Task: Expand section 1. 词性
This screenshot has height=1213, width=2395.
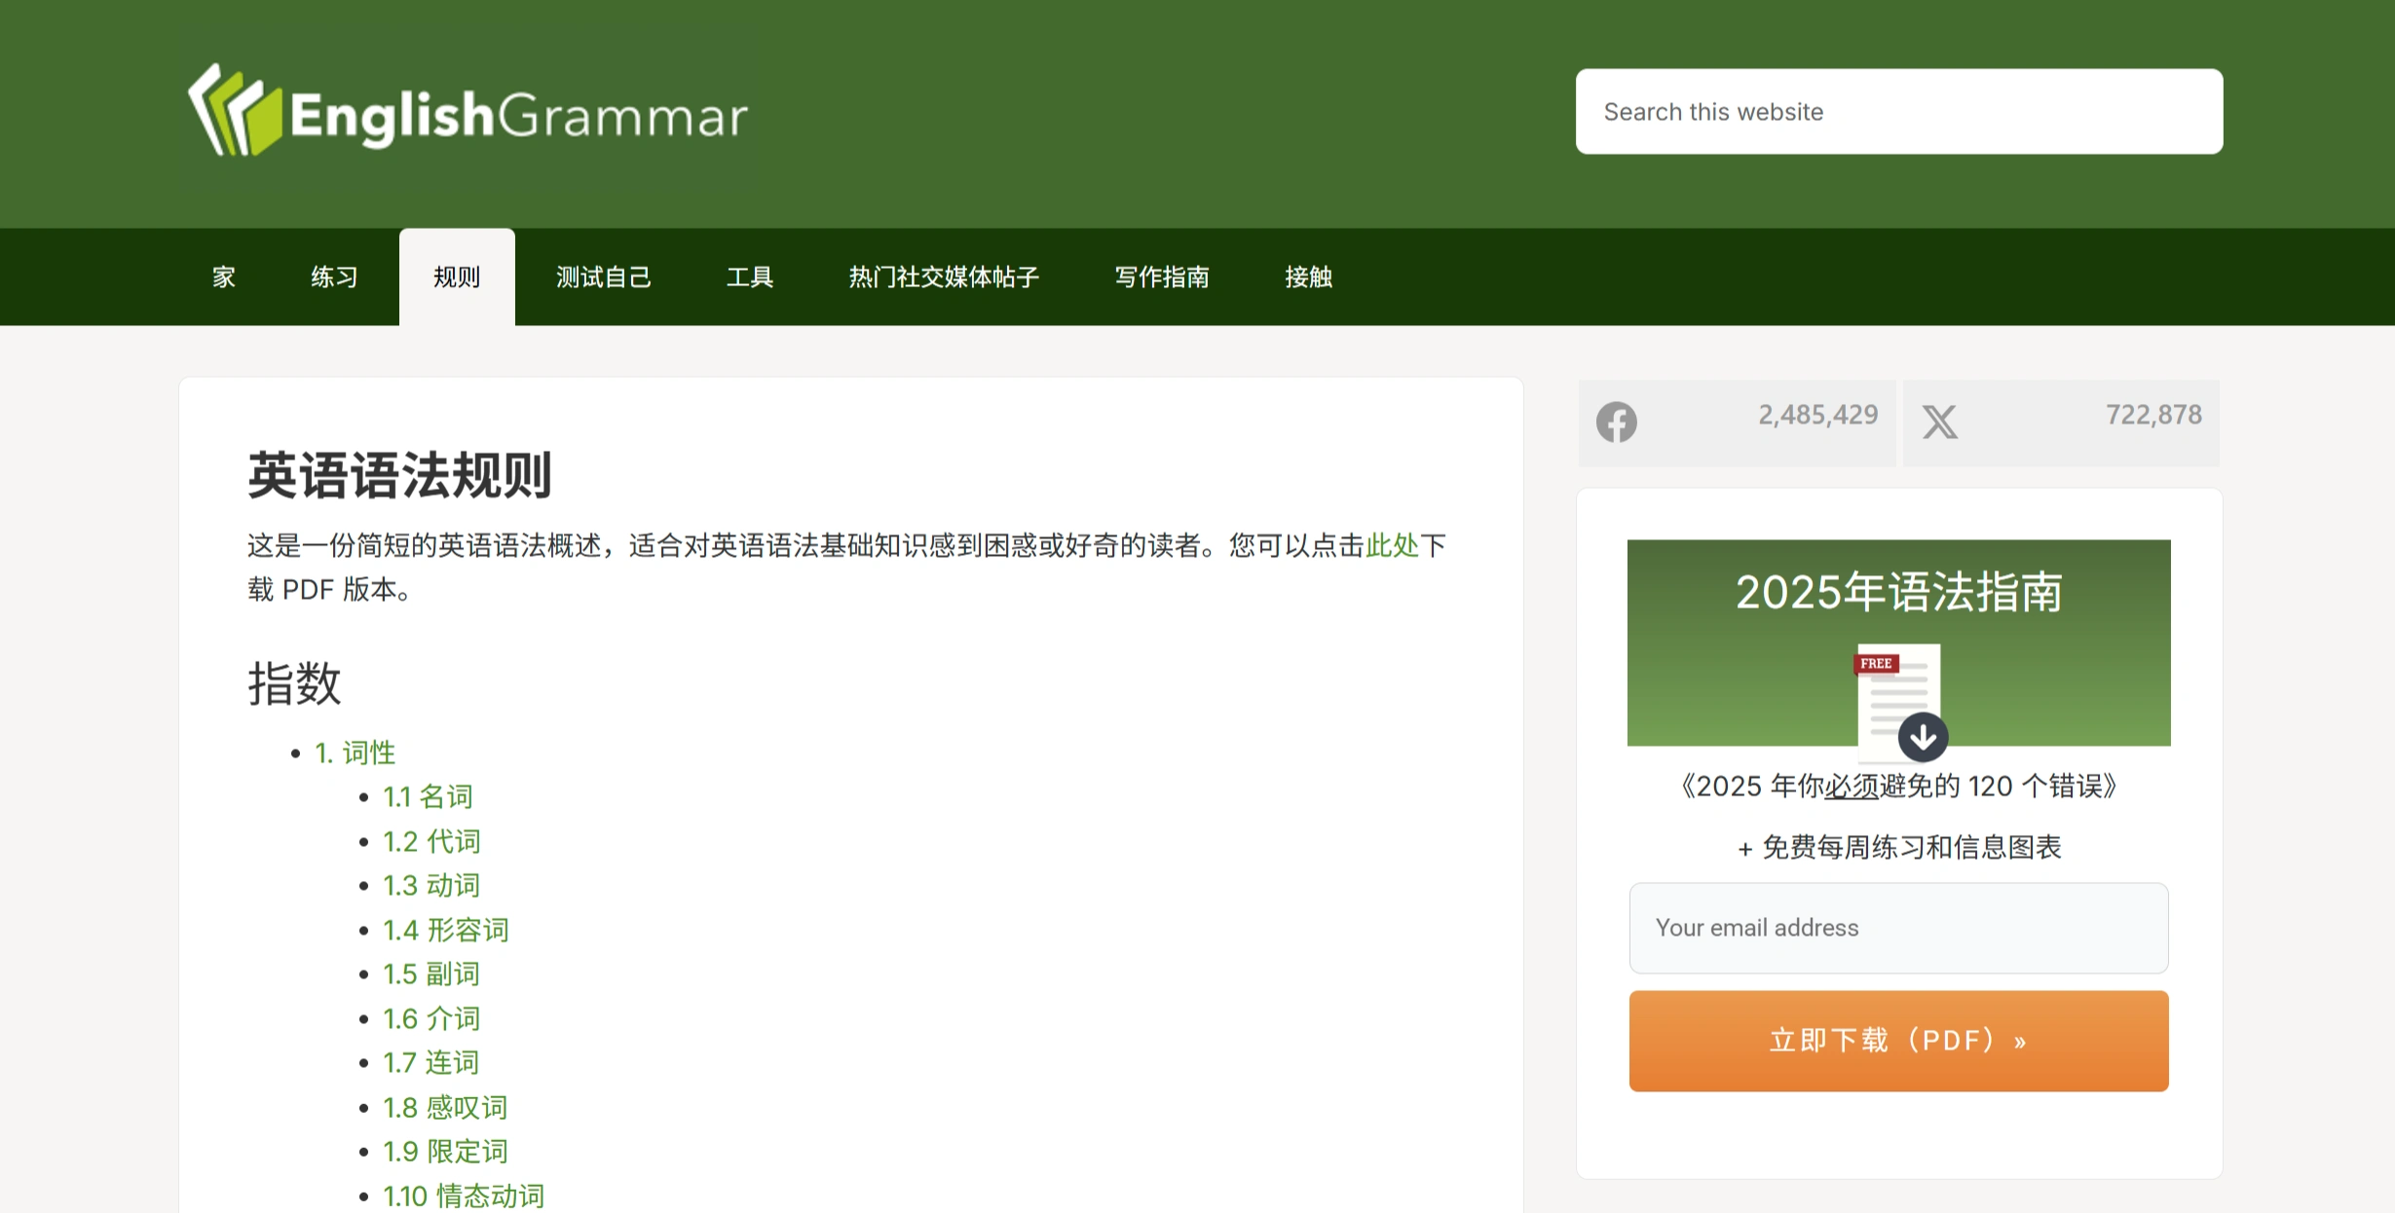Action: tap(356, 753)
